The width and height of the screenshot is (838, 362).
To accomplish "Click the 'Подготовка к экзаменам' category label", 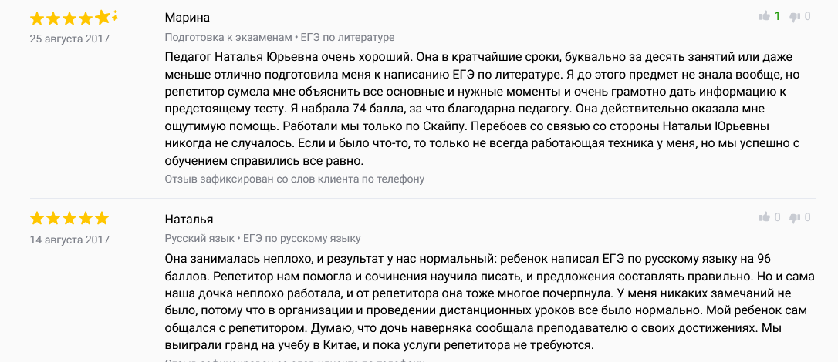I will pyautogui.click(x=228, y=37).
